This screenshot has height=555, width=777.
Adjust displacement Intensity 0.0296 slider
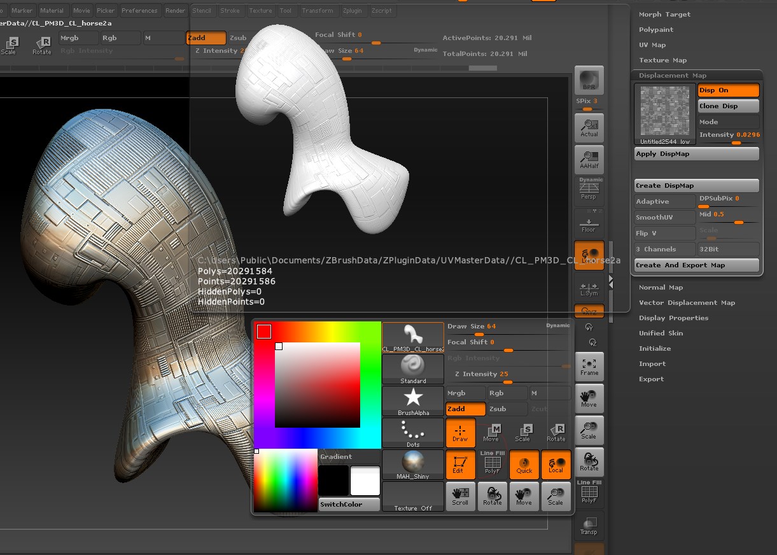(729, 137)
